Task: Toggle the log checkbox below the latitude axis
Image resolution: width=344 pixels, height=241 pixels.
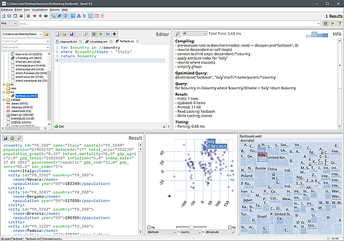Action: (x=149, y=227)
